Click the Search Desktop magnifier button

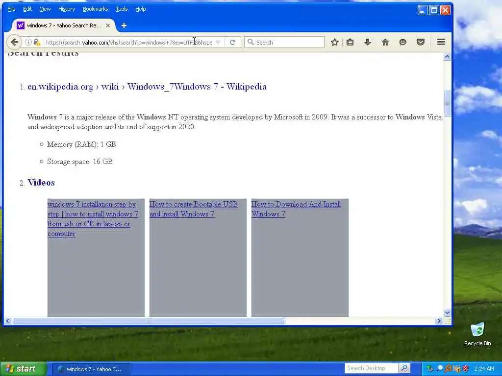pos(404,368)
